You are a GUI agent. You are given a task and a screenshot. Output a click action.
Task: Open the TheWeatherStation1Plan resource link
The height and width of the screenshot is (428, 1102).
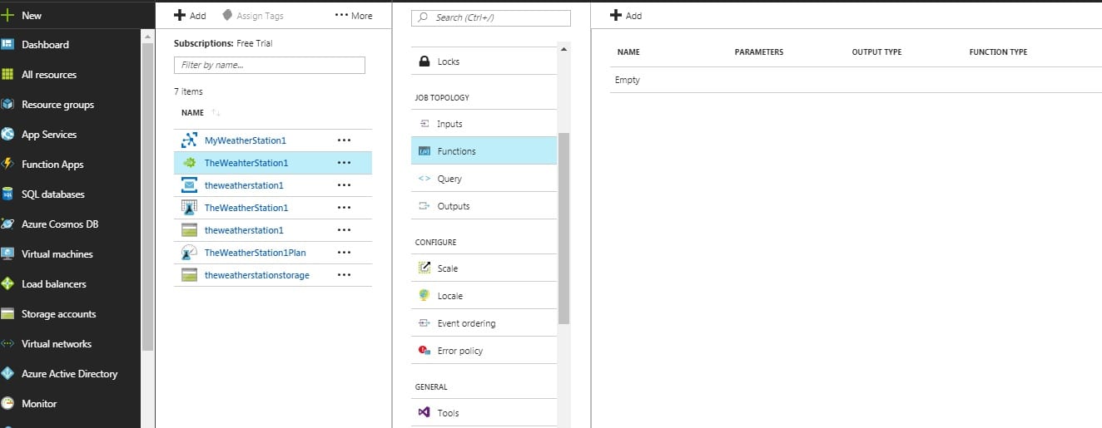click(255, 253)
